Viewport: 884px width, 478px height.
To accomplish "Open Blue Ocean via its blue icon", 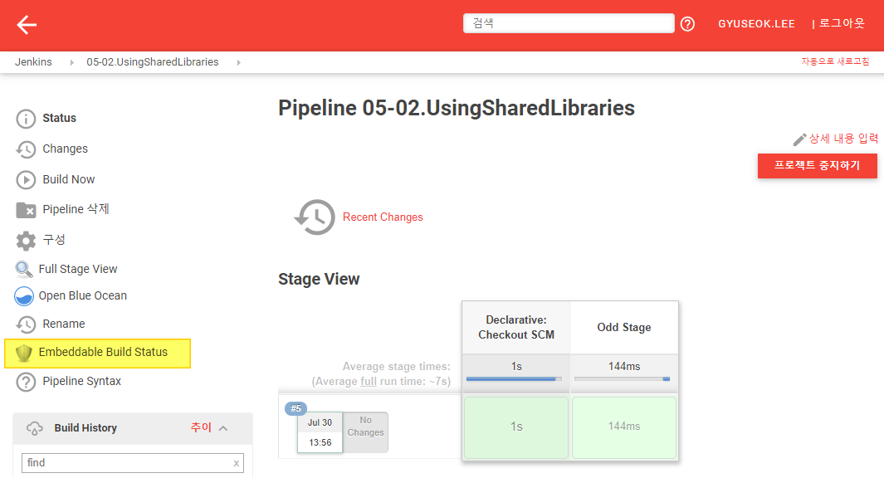I will coord(24,296).
